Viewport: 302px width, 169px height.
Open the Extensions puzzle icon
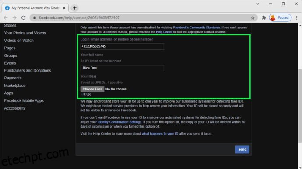tap(263, 18)
